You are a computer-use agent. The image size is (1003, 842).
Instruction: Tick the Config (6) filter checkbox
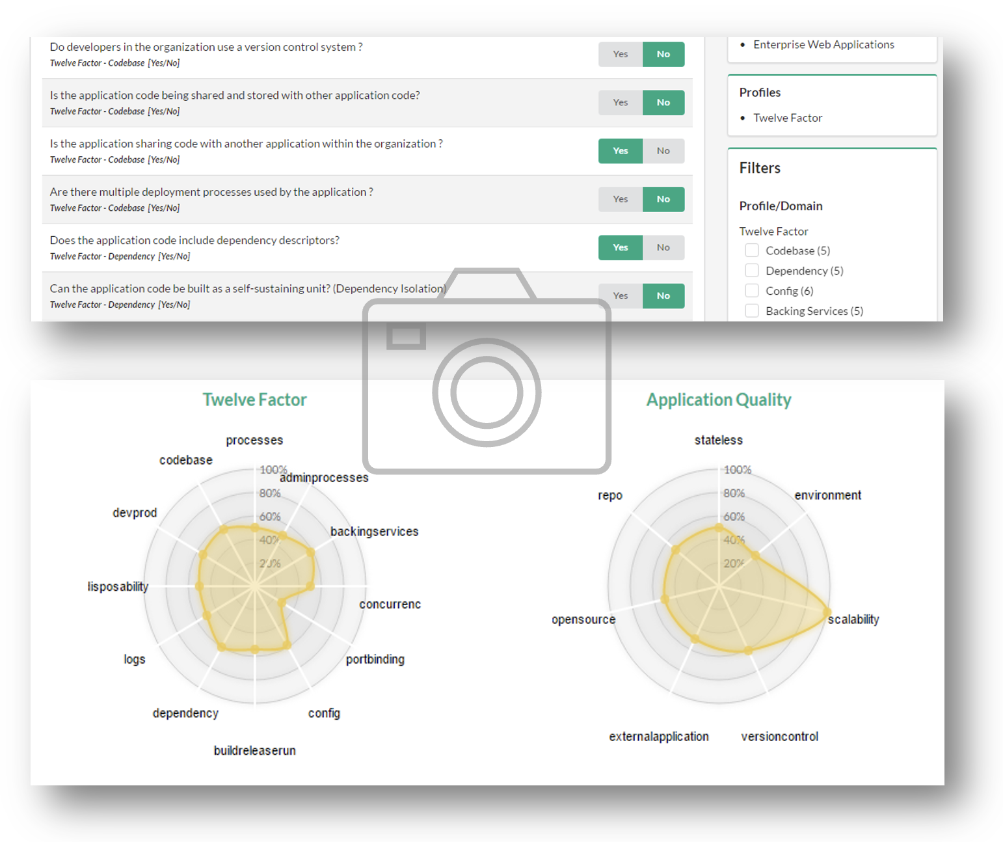tap(752, 291)
